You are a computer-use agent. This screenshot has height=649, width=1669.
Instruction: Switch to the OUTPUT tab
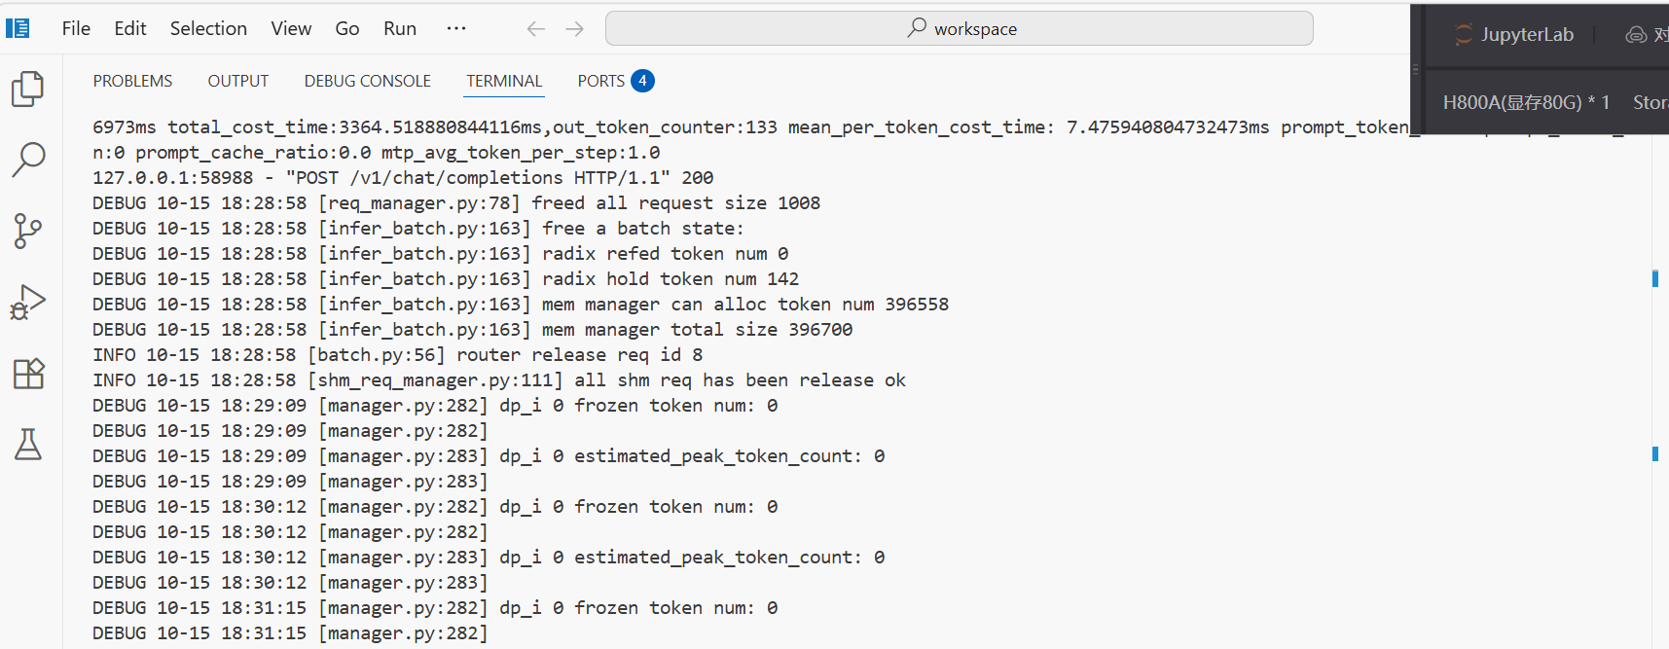(238, 81)
